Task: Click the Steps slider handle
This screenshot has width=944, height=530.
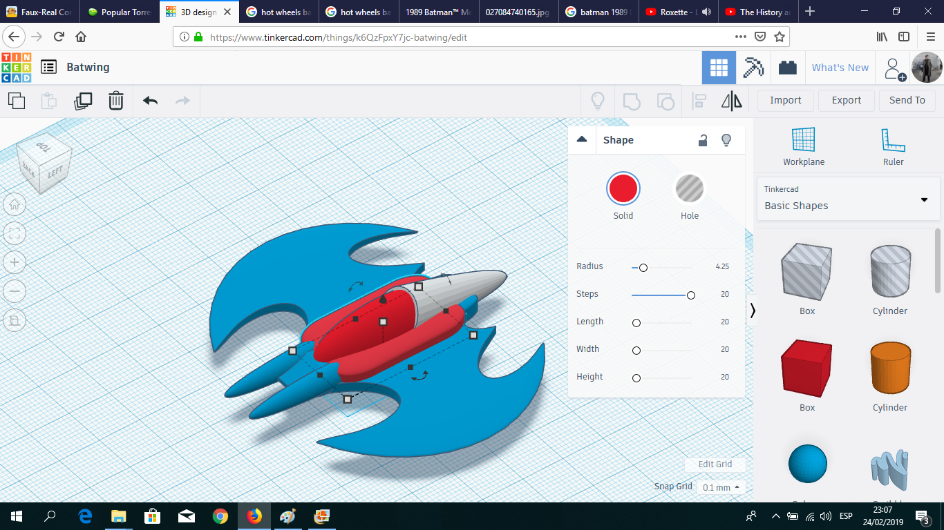Action: tap(690, 295)
